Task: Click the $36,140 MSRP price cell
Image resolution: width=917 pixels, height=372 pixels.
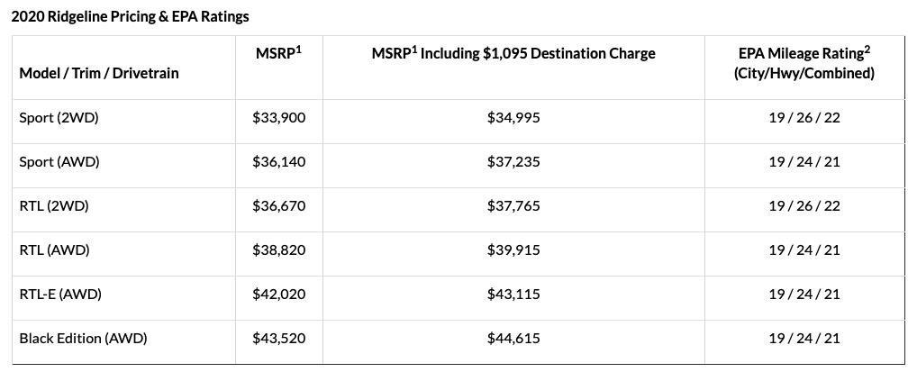Action: [279, 161]
